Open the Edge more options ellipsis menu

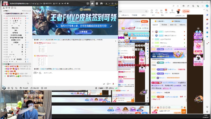203,6
